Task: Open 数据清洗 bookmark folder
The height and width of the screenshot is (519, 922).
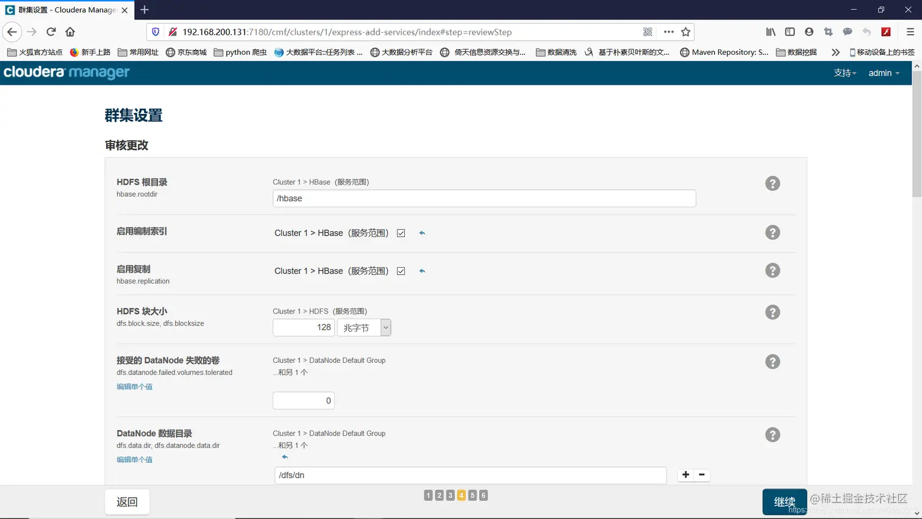Action: pyautogui.click(x=556, y=52)
